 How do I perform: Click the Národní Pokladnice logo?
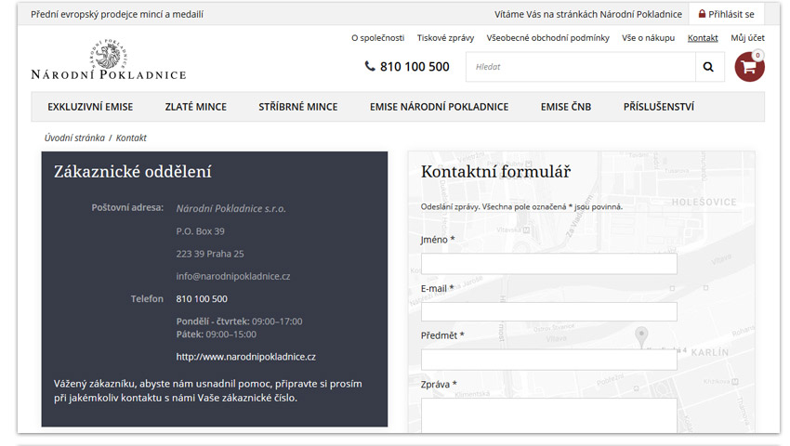tap(109, 59)
